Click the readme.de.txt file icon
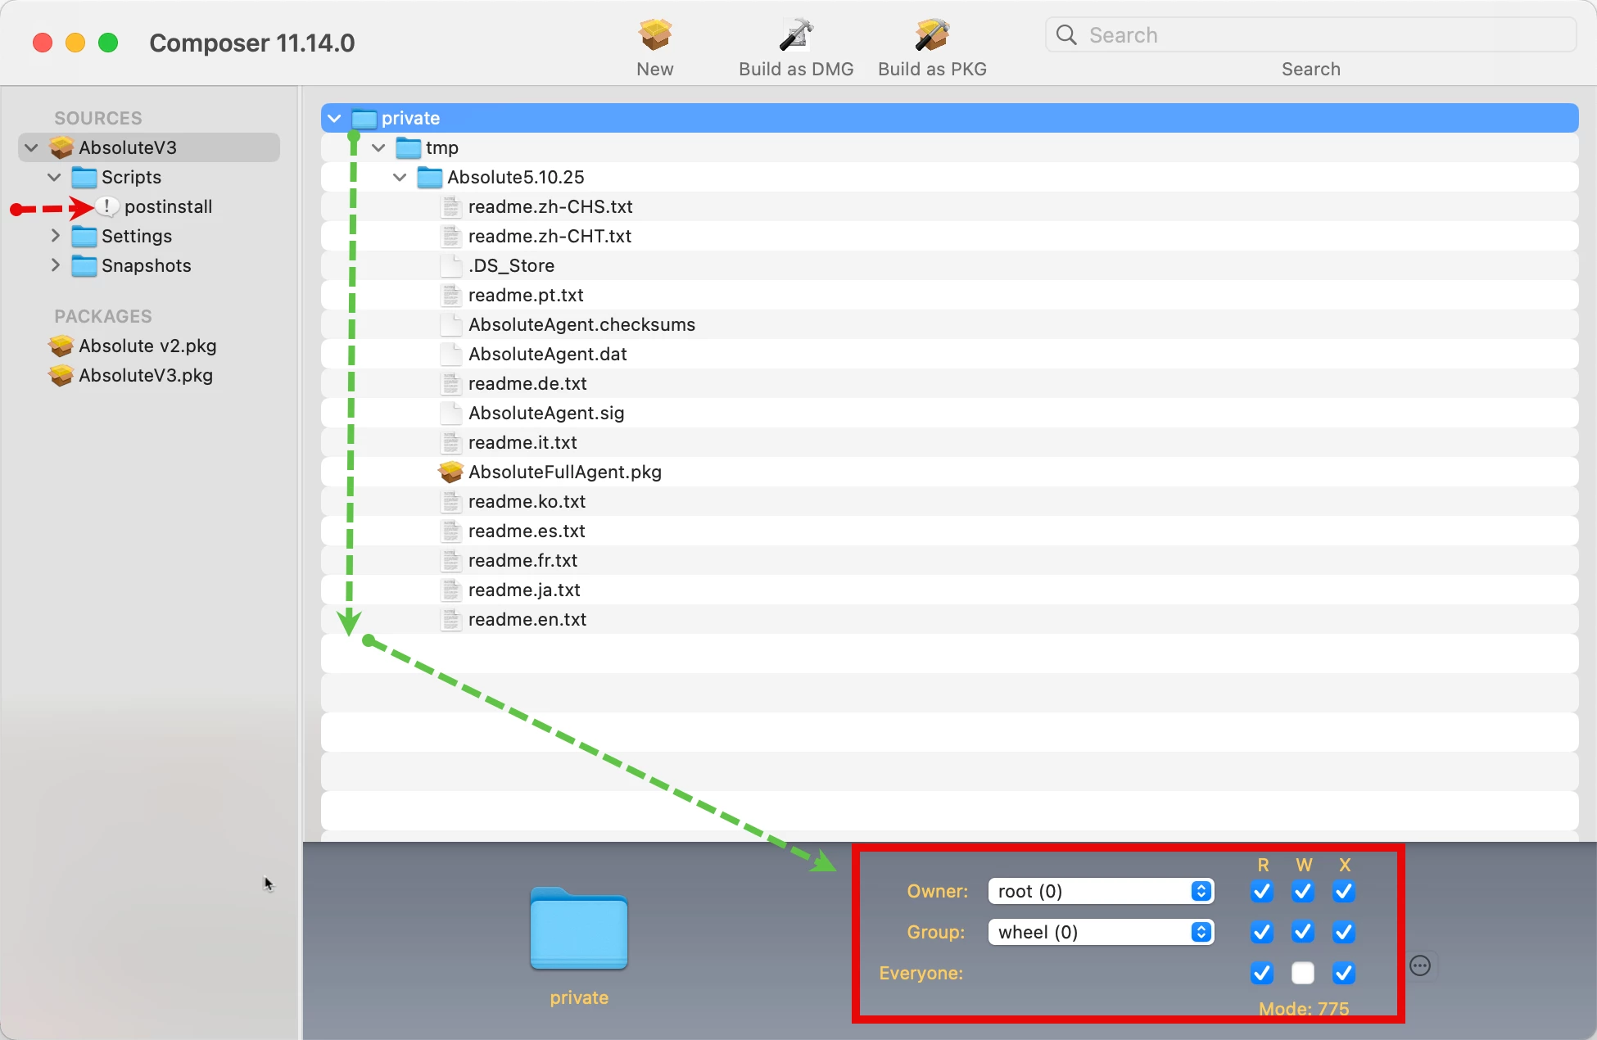 [x=451, y=383]
